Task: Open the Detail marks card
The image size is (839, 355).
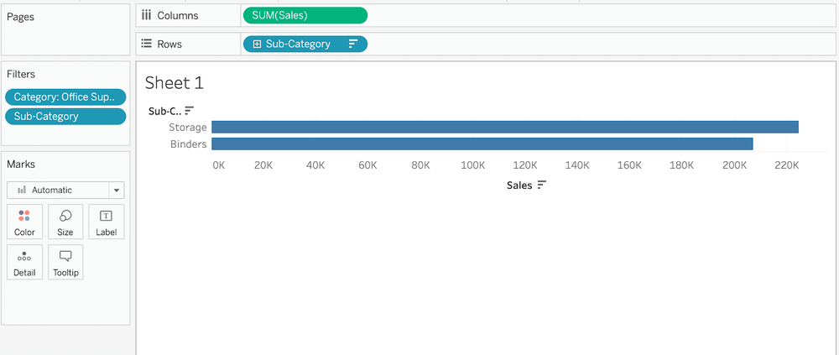Action: [24, 263]
